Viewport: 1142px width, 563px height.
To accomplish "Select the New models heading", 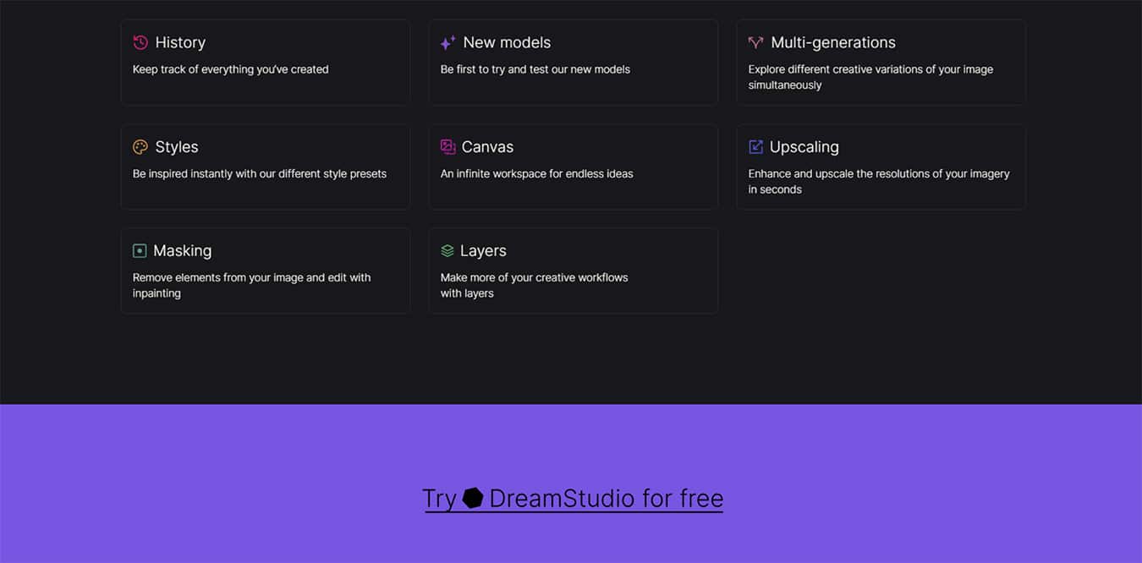I will (x=507, y=42).
